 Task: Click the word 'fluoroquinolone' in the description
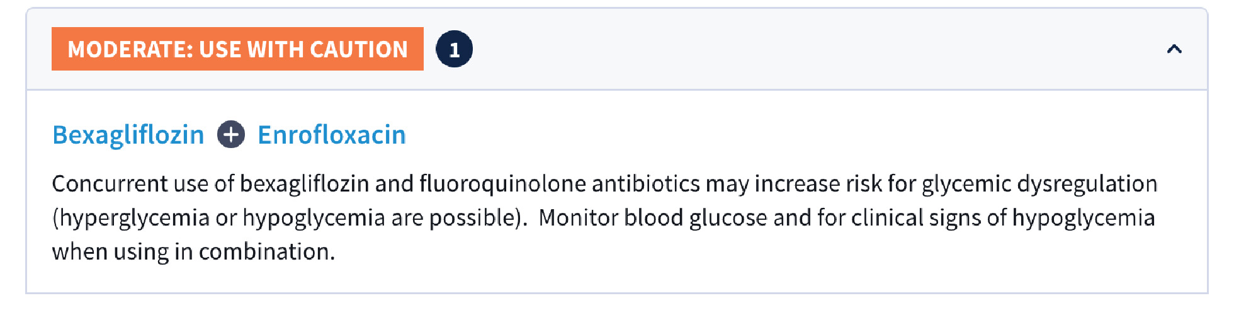(502, 184)
